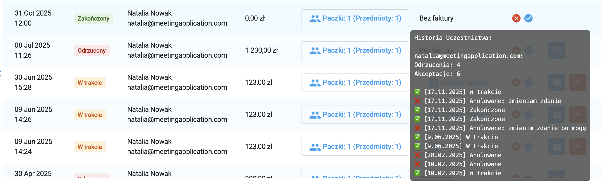This screenshot has height=183, width=602.
Task: Open Paczki button in the 30 Jun 2025 row
Action: coord(355,82)
